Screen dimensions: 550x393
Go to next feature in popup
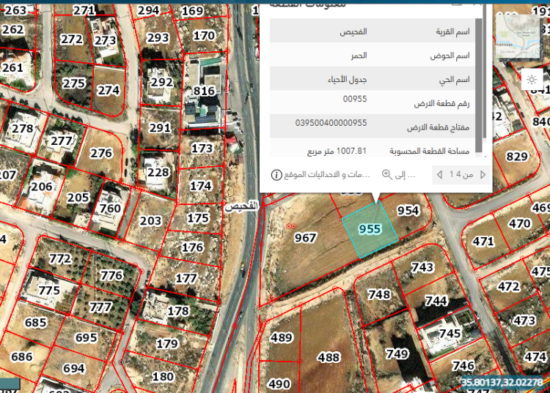pyautogui.click(x=439, y=174)
